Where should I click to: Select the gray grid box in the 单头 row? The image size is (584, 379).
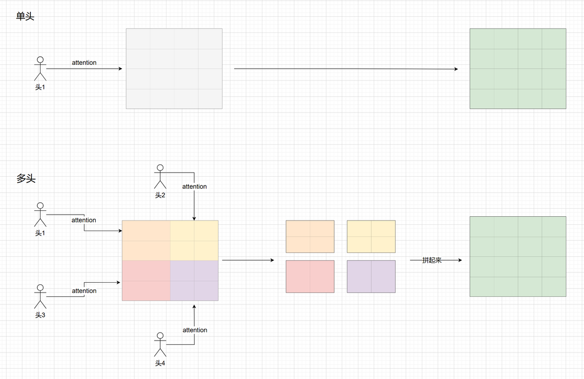(174, 69)
